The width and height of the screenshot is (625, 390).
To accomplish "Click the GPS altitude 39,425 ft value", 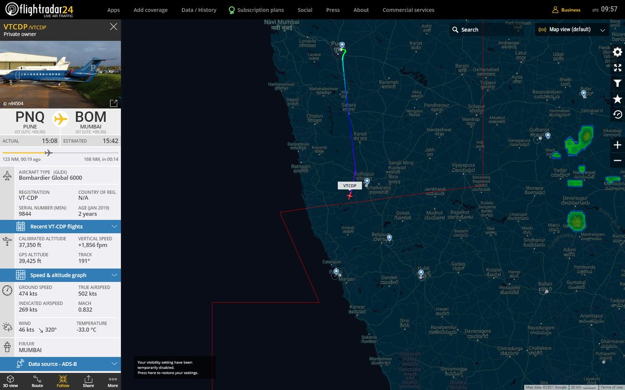I will point(30,261).
